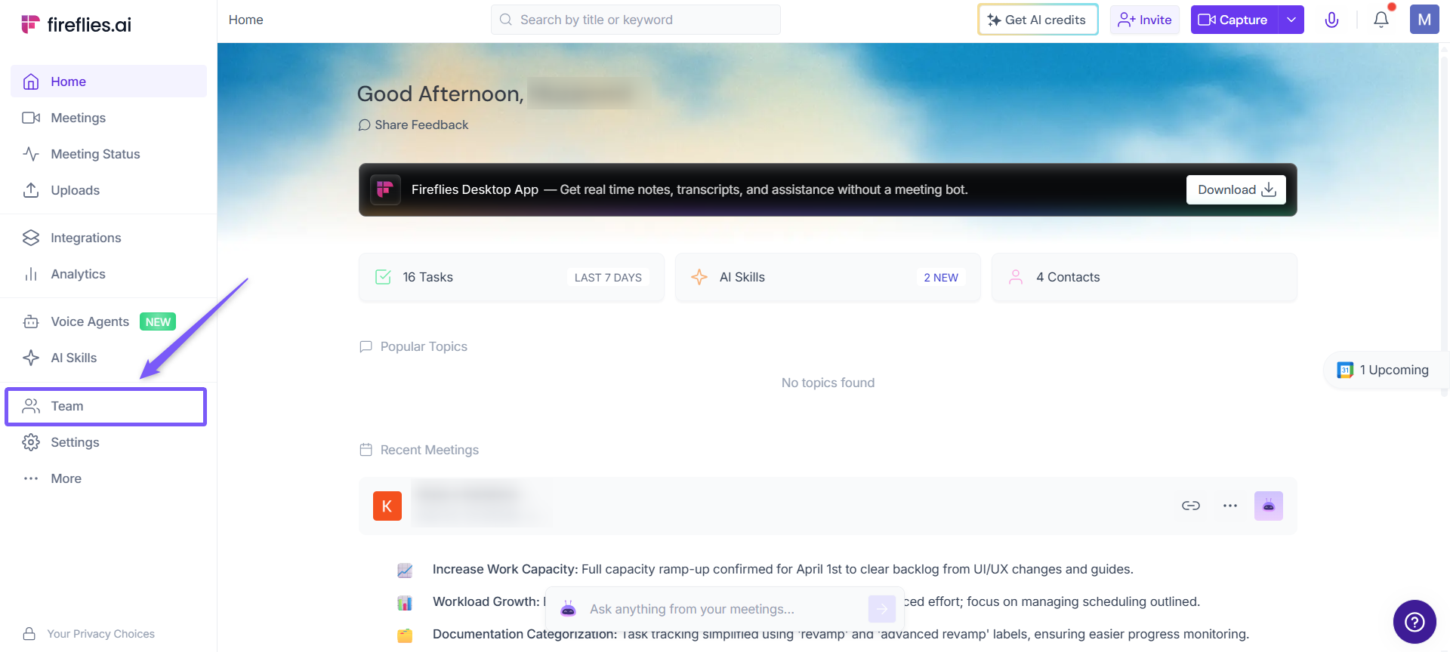The width and height of the screenshot is (1450, 652).
Task: Click the microphone record icon
Action: pyautogui.click(x=1331, y=20)
